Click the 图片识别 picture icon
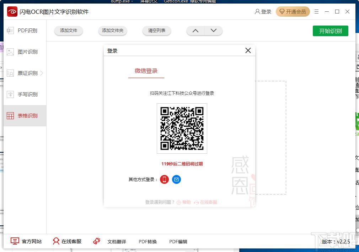The image size is (359, 252). (10, 52)
